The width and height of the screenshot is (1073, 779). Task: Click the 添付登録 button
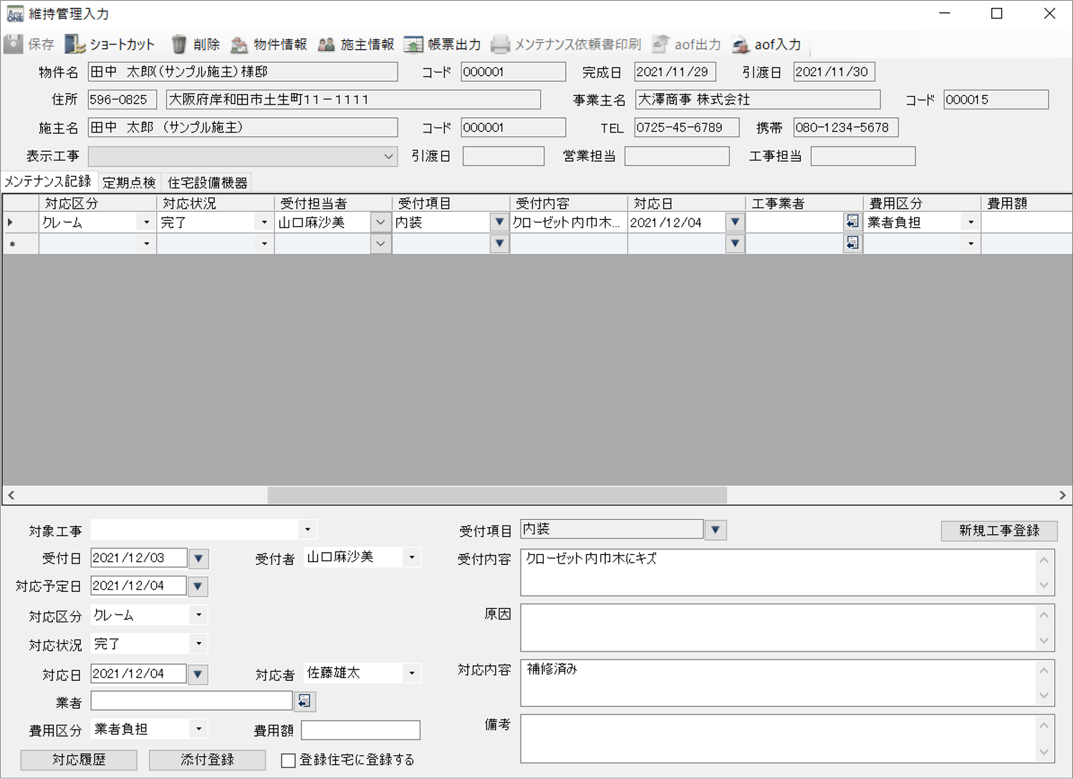[x=207, y=760]
